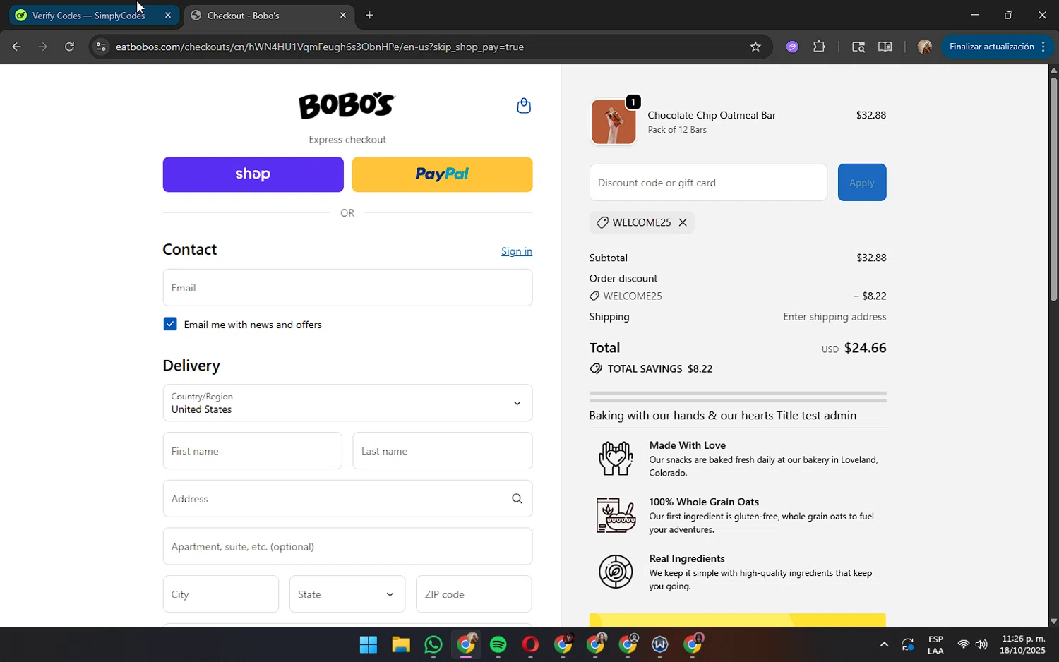Click the Apply discount button
This screenshot has width=1059, height=662.
tap(862, 183)
